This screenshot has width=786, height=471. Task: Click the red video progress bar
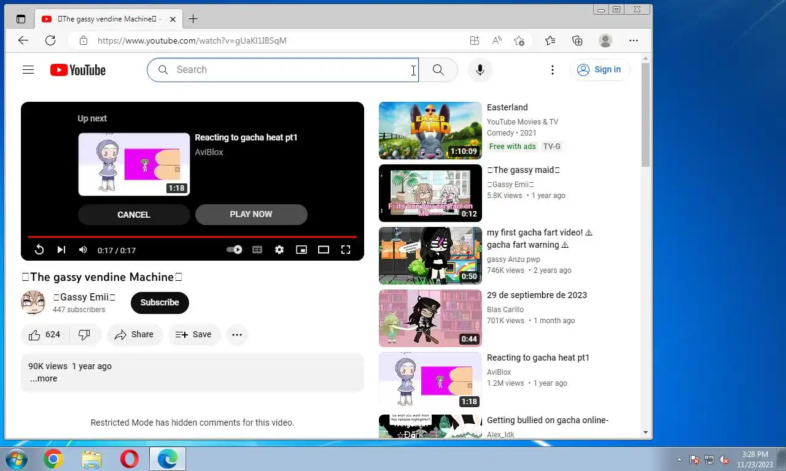tap(192, 237)
